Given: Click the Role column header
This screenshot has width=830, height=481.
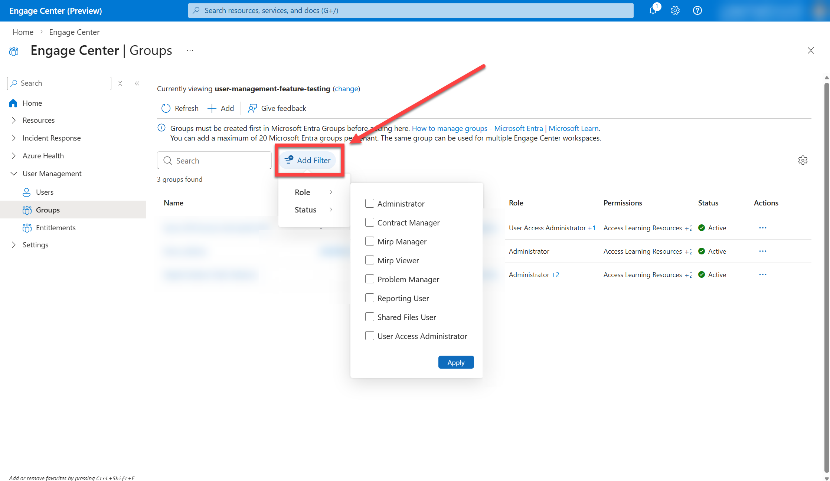Looking at the screenshot, I should pyautogui.click(x=516, y=203).
